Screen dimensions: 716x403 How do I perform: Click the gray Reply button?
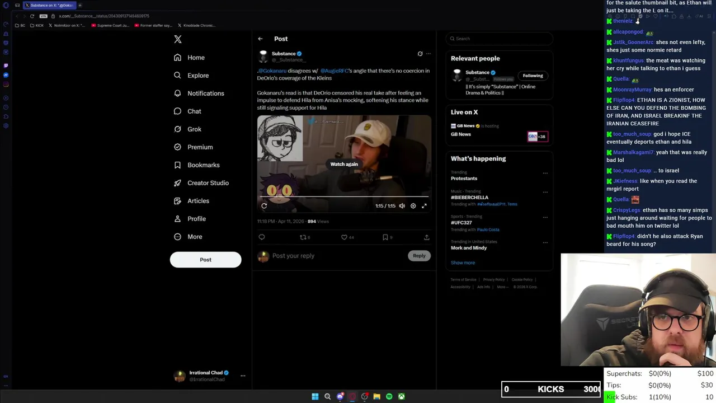[x=419, y=256]
